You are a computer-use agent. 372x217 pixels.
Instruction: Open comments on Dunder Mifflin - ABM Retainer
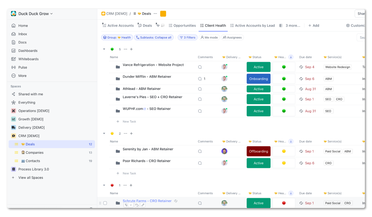coord(200,79)
